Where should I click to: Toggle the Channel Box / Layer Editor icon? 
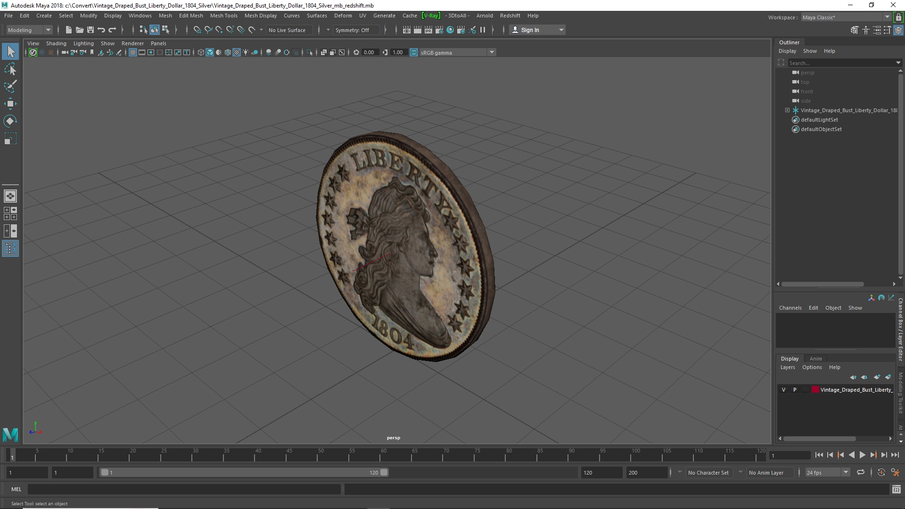[x=898, y=30]
